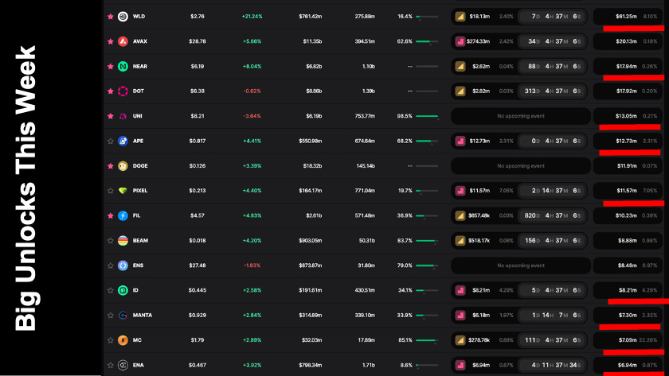Click the UNI 98.5% progress bar

(x=427, y=116)
